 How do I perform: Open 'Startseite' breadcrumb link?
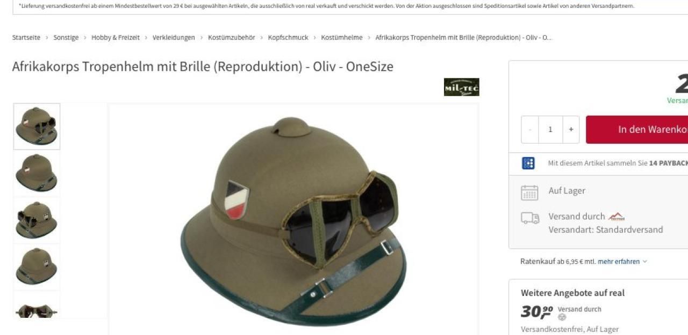click(x=26, y=38)
